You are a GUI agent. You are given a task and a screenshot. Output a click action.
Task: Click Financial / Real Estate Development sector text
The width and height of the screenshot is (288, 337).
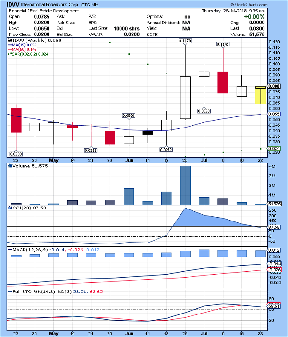click(44, 11)
